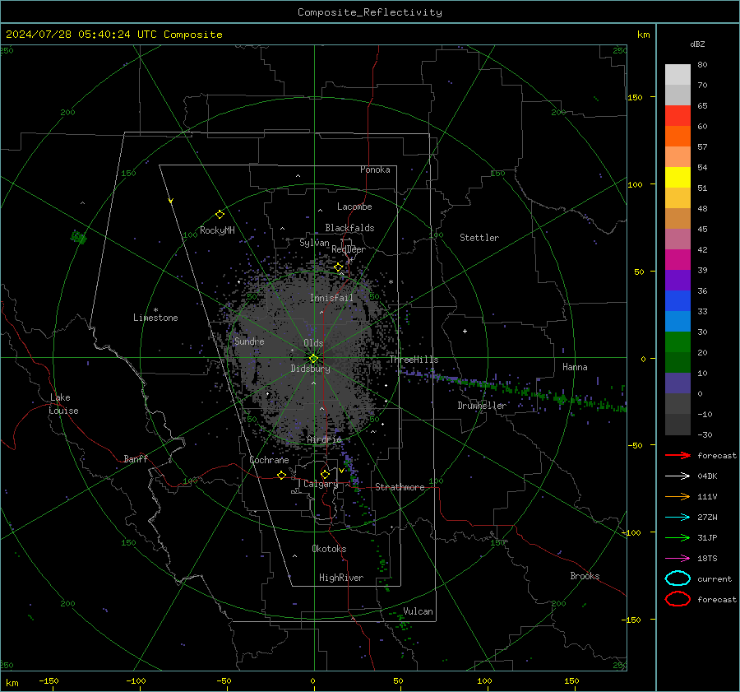Click the 'Composite_Reflectivity' title text

click(x=370, y=12)
